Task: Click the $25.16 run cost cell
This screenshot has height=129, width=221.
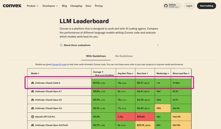Action: click(x=145, y=125)
